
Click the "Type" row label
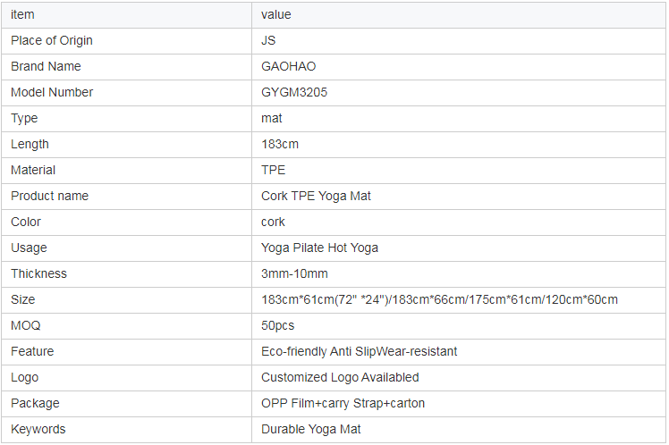tap(25, 118)
